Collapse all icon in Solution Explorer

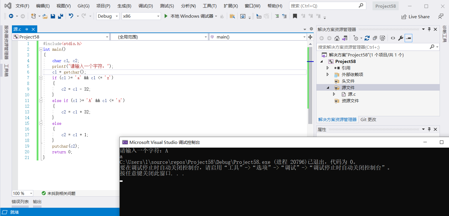tap(375, 38)
